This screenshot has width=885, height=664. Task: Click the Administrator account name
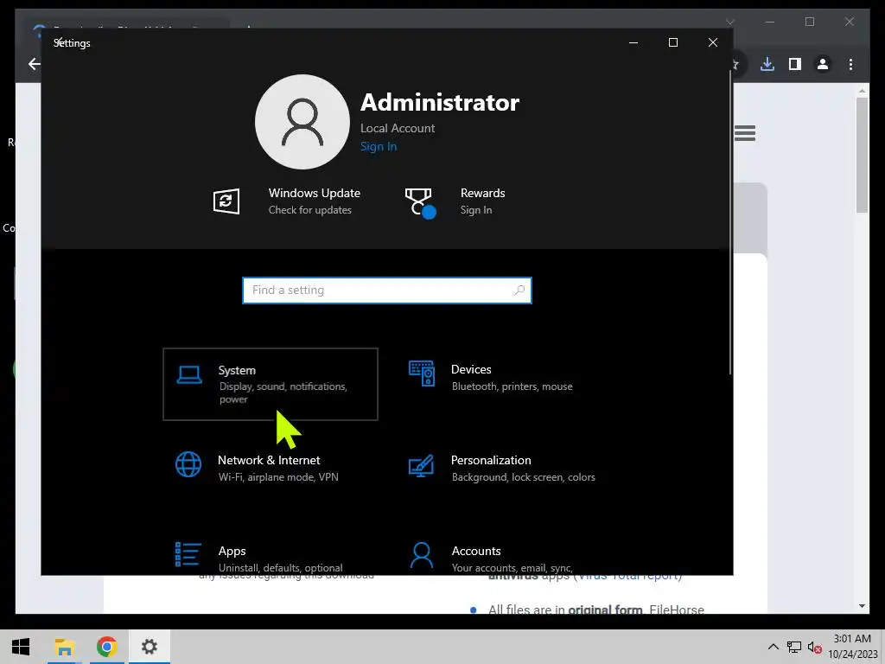(x=440, y=103)
